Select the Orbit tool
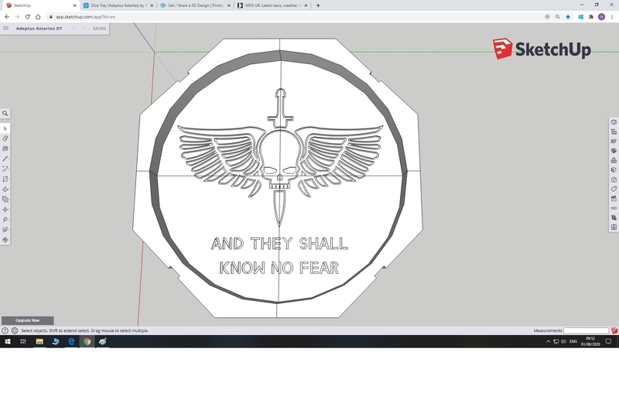The width and height of the screenshot is (619, 393). (x=5, y=240)
